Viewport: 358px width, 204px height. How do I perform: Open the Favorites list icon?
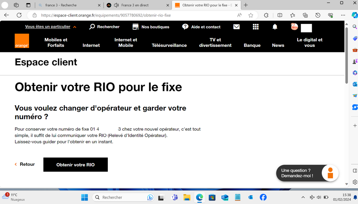pyautogui.click(x=292, y=15)
